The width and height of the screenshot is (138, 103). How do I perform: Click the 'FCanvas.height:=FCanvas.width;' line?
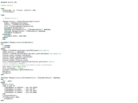16,60
